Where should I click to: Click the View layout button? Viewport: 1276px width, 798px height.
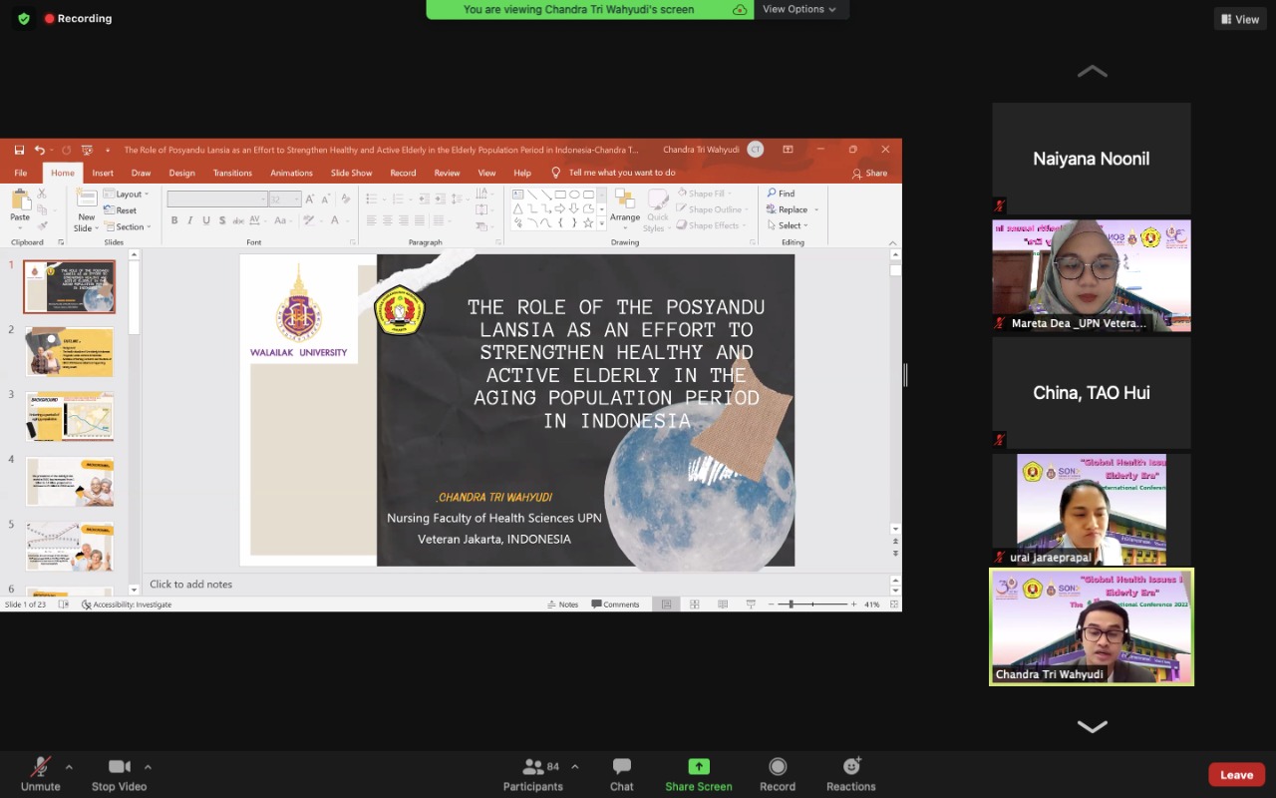[x=1239, y=19]
